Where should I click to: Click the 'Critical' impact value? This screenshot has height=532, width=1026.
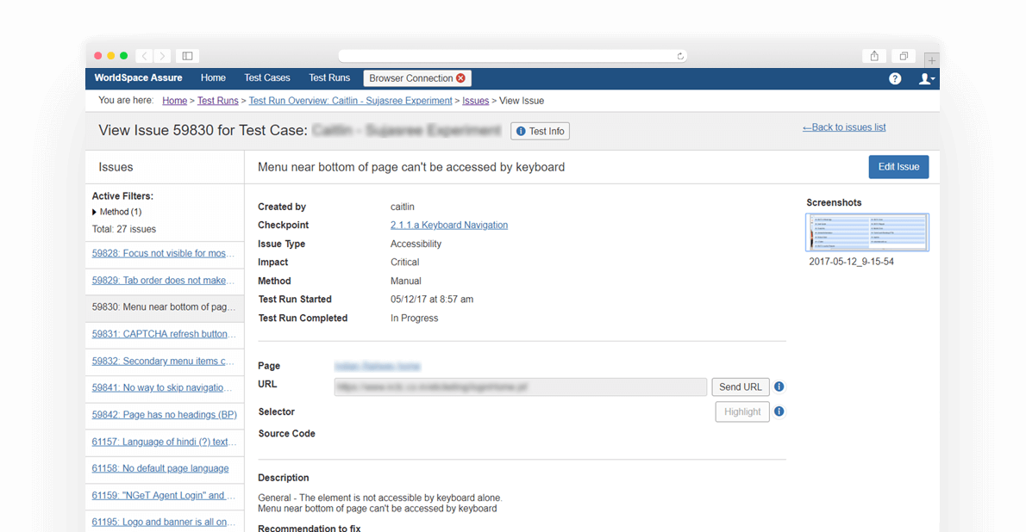pos(405,262)
